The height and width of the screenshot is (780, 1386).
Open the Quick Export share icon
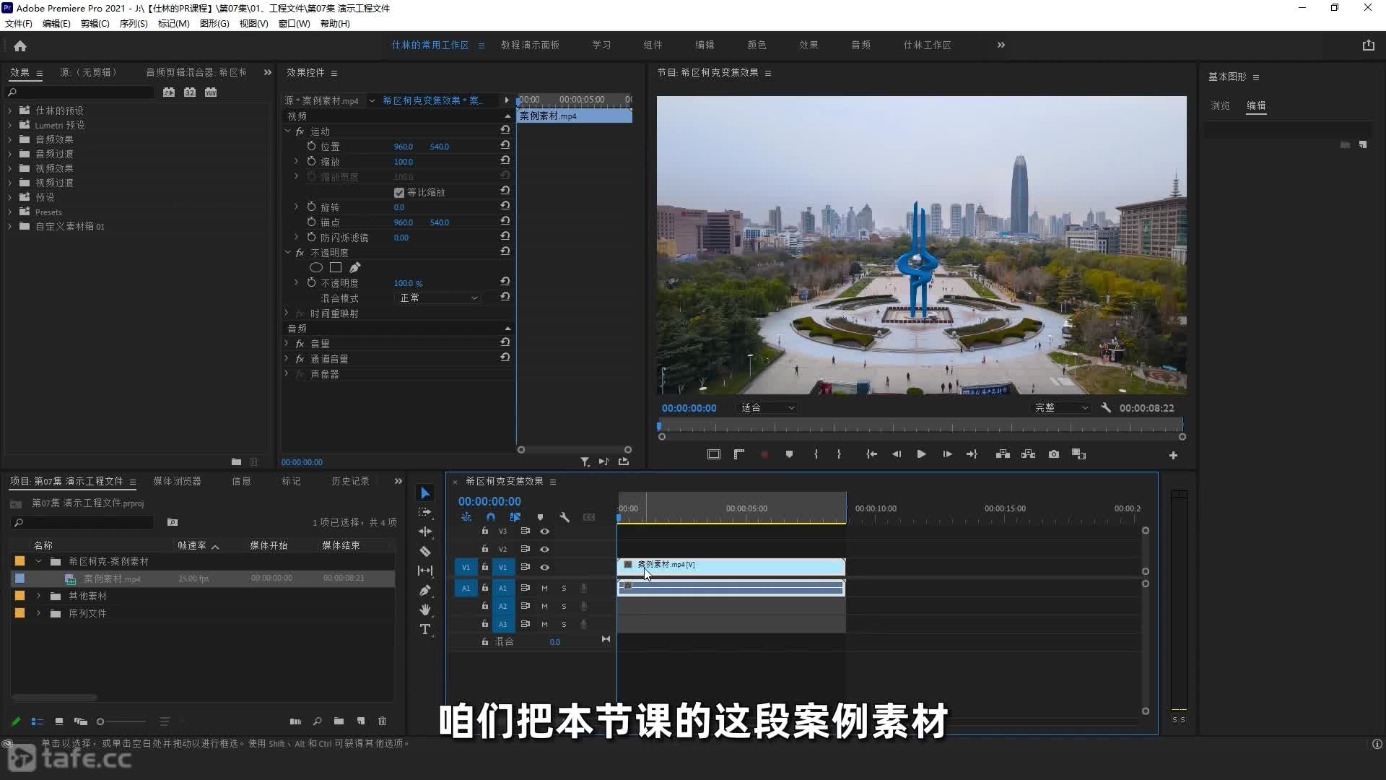pyautogui.click(x=1368, y=45)
